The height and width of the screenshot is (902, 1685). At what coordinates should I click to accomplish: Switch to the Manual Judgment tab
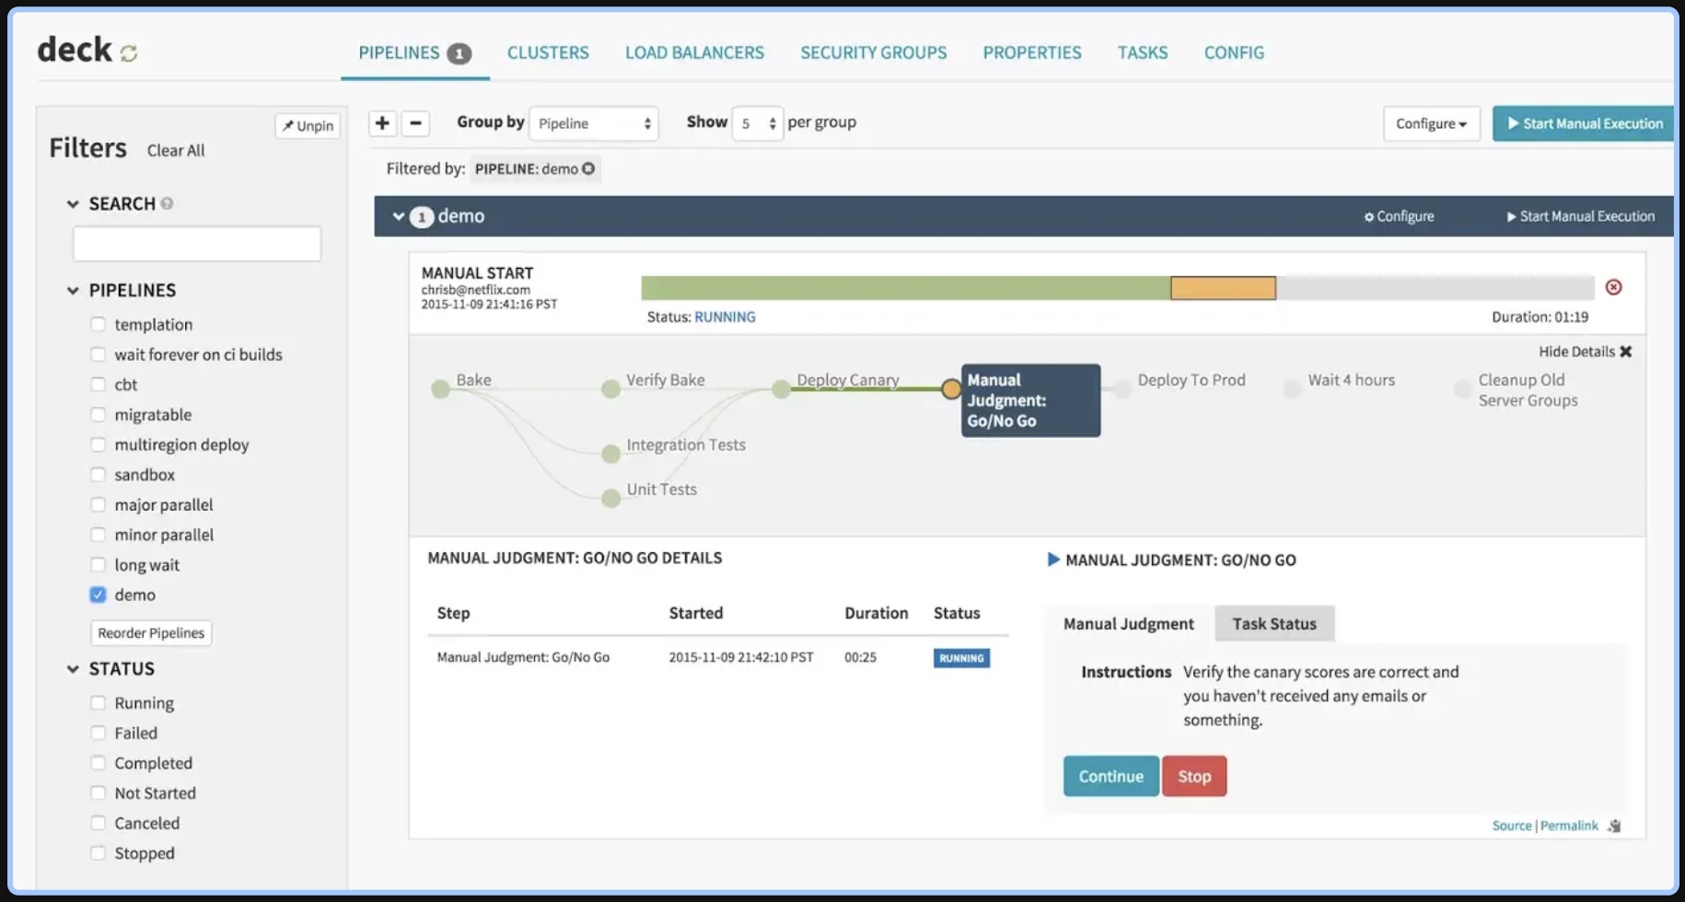coord(1129,624)
